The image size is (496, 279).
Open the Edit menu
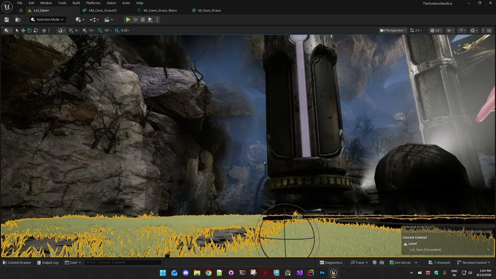point(31,3)
